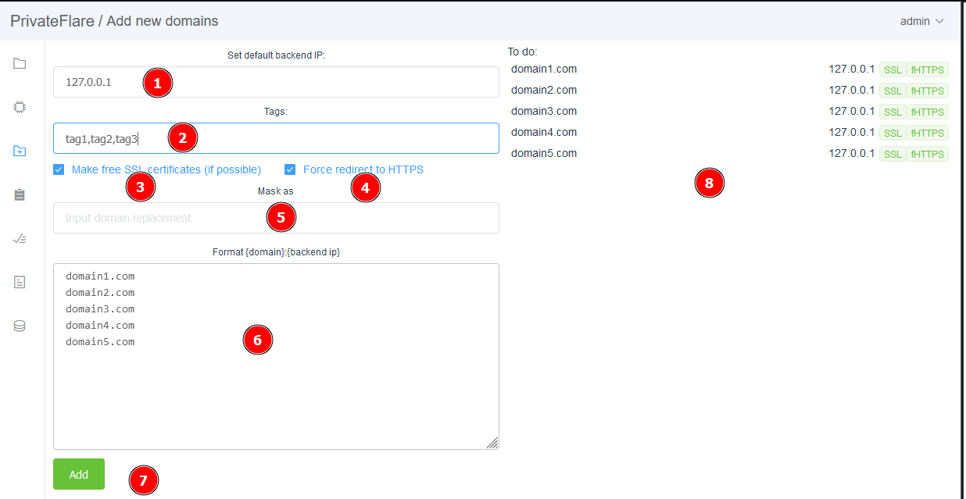The width and height of the screenshot is (966, 499).
Task: Uncheck Make free SSL certificates checkbox
Action: (59, 169)
